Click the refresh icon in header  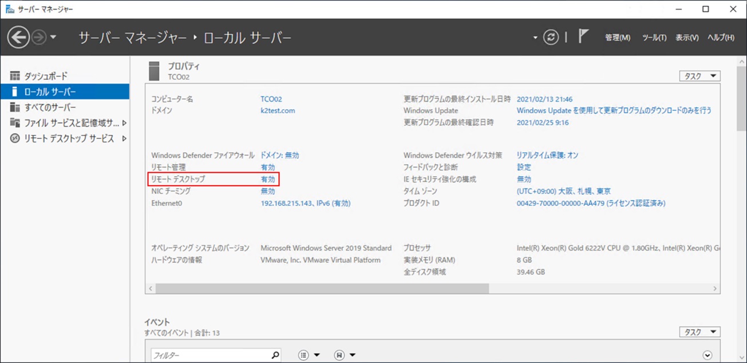(x=551, y=37)
